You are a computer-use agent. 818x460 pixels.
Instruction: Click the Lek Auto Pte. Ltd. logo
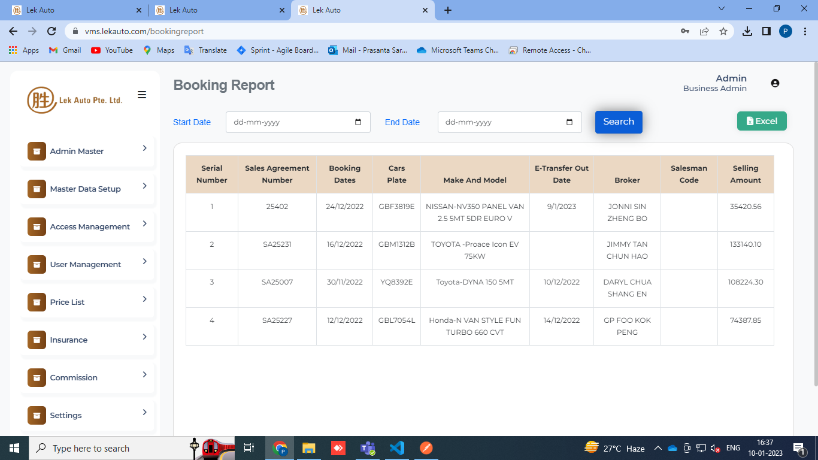pos(75,100)
